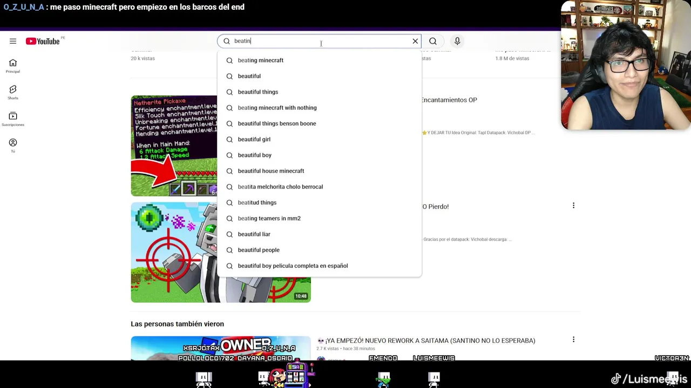This screenshot has width=691, height=388.
Task: Select suggestion "beating teamers in mm2"
Action: click(x=319, y=218)
